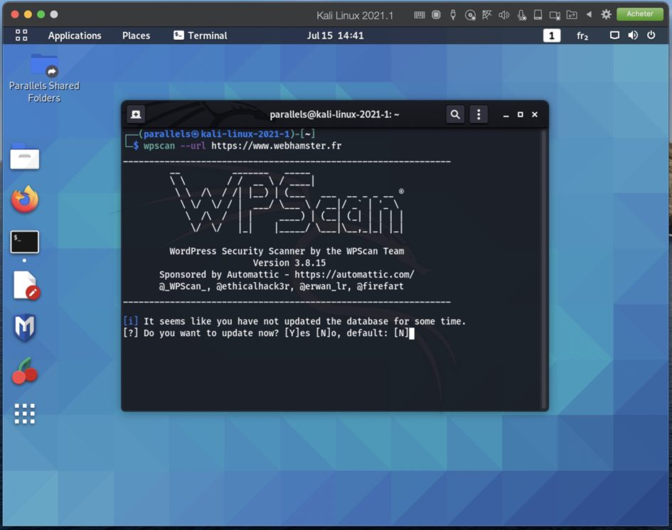Screen dimensions: 672x530
Task: Open the Places menu
Action: pyautogui.click(x=136, y=36)
